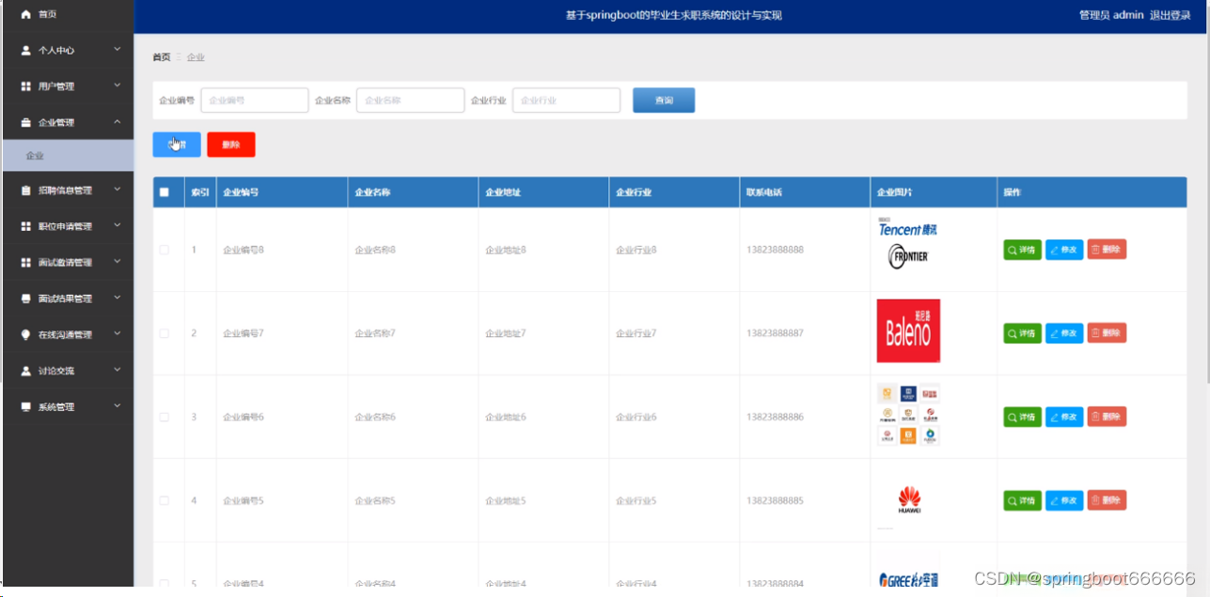The width and height of the screenshot is (1210, 597).
Task: Open 详情 for row 企业名称8
Action: [1023, 250]
